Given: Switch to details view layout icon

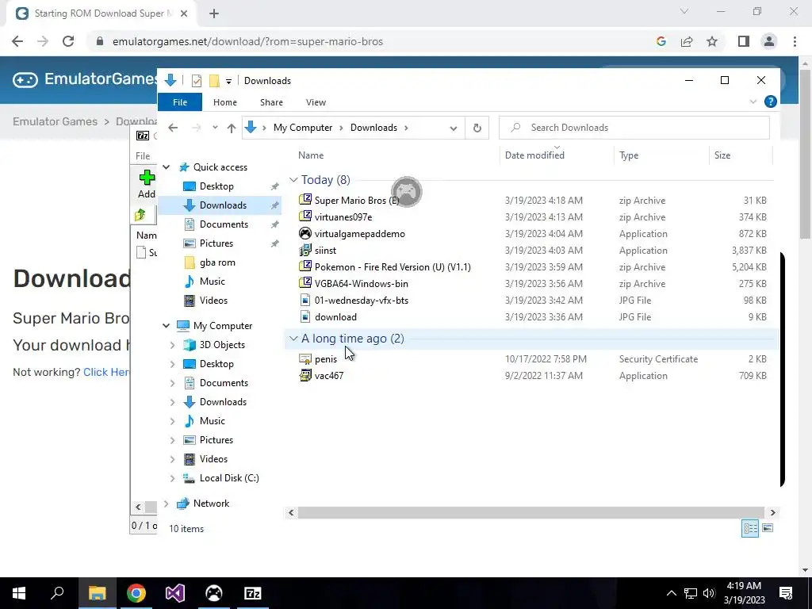Looking at the screenshot, I should (x=750, y=528).
